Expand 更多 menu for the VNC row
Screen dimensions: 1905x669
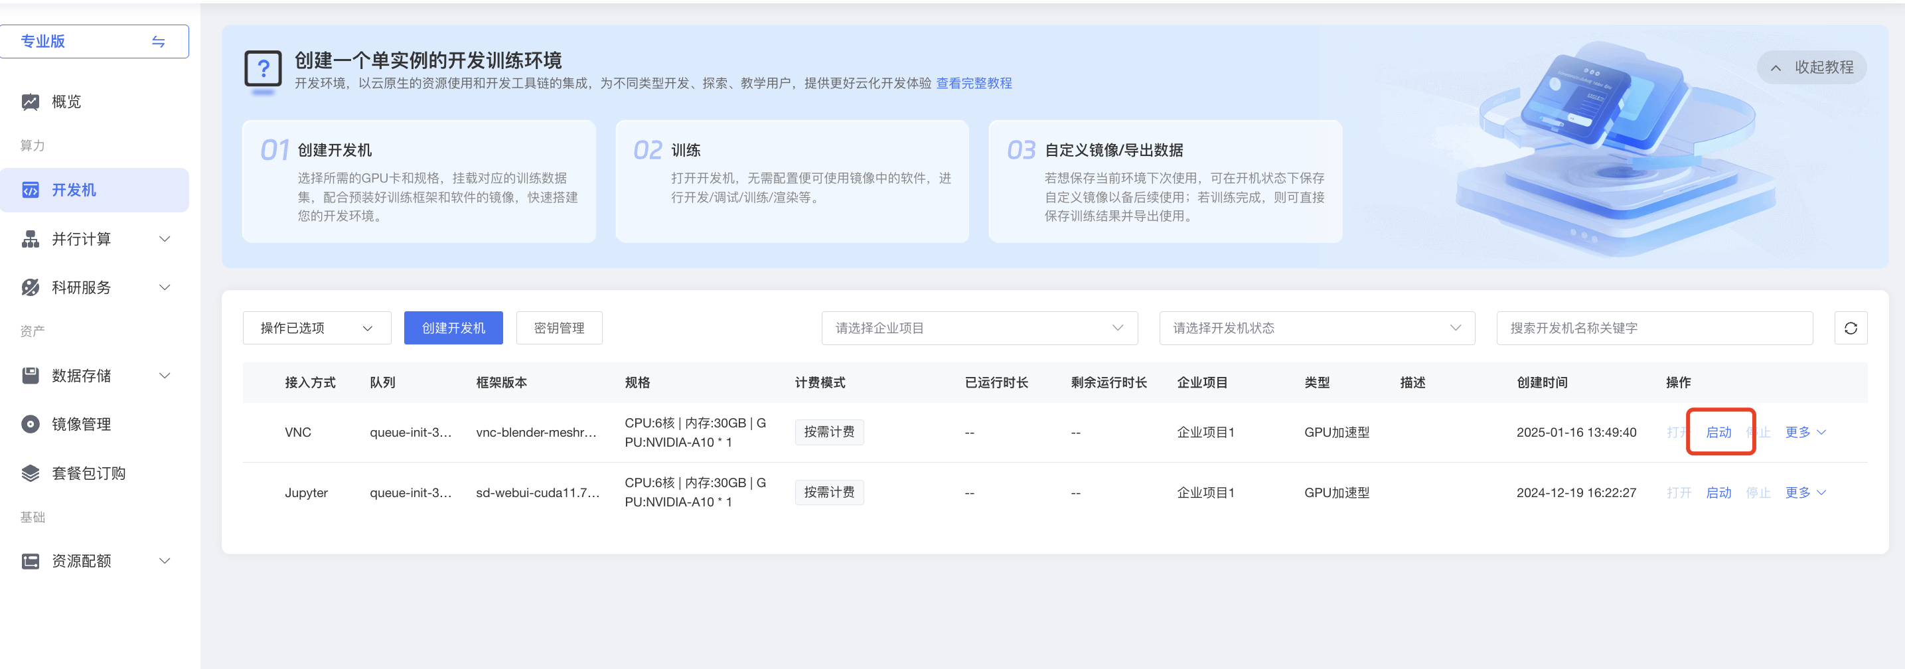[1804, 433]
